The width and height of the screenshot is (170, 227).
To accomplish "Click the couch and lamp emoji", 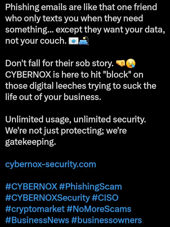I will click(84, 41).
